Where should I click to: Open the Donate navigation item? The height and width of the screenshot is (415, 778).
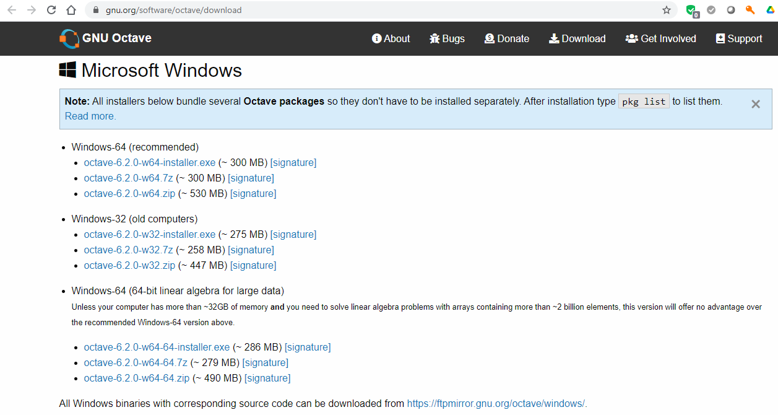tap(507, 38)
